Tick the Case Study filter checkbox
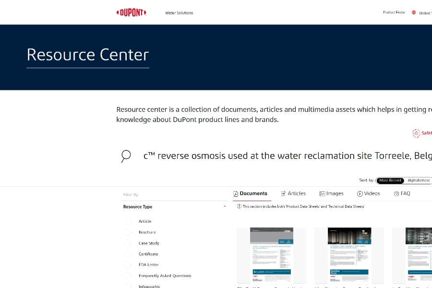The width and height of the screenshot is (432, 288). [128, 243]
